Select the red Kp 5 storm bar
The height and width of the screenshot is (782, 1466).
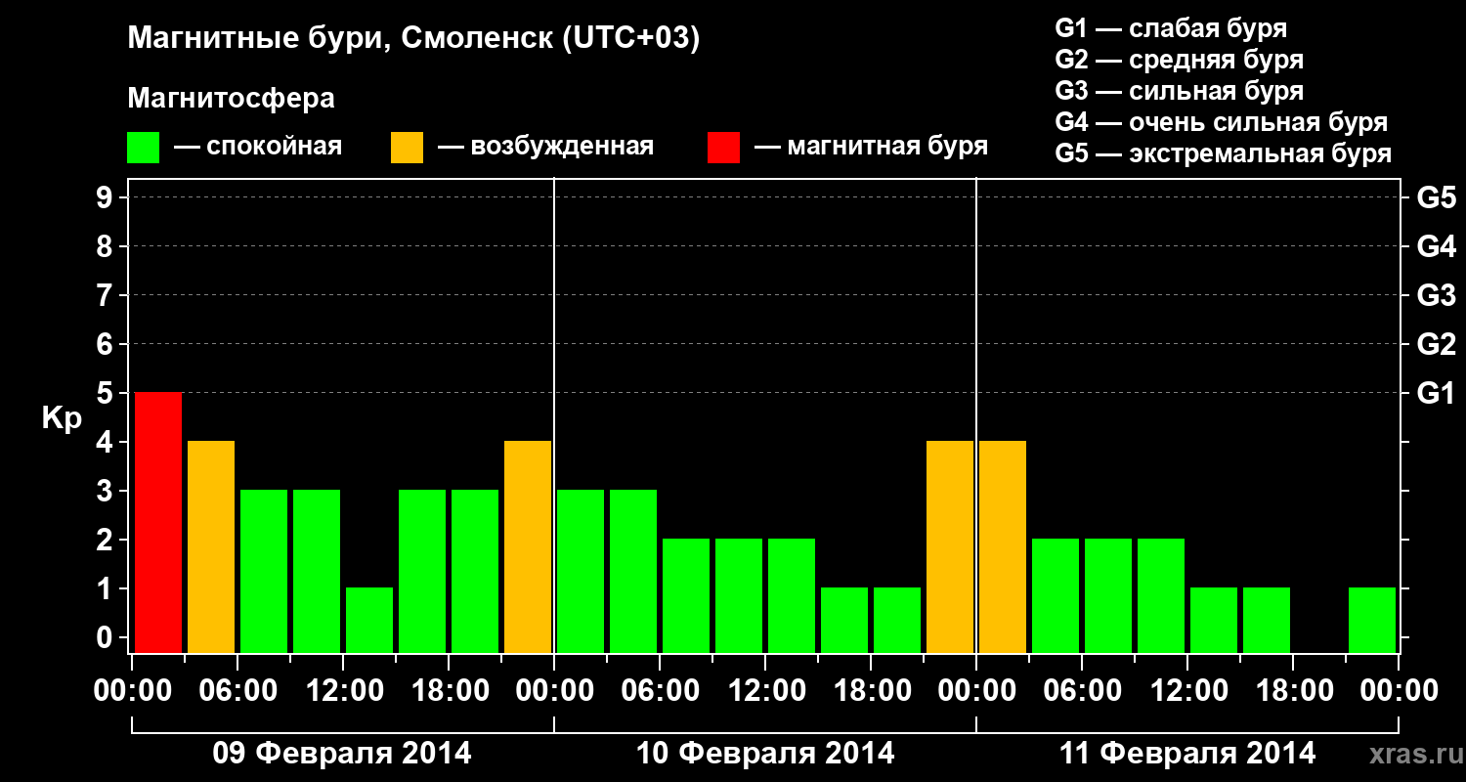(158, 522)
